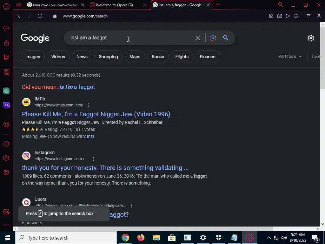The image size is (325, 244).
Task: Open GX Corner gamepad icon
Action: click(x=19, y=5)
